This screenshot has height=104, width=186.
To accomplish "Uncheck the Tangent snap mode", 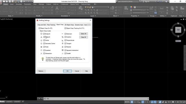I will click(65, 44).
